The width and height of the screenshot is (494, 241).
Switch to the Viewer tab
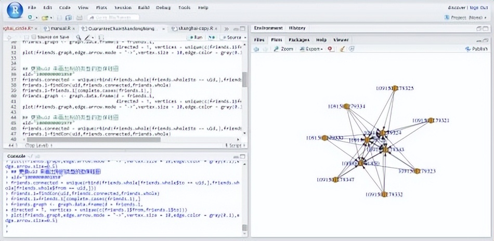pos(341,40)
